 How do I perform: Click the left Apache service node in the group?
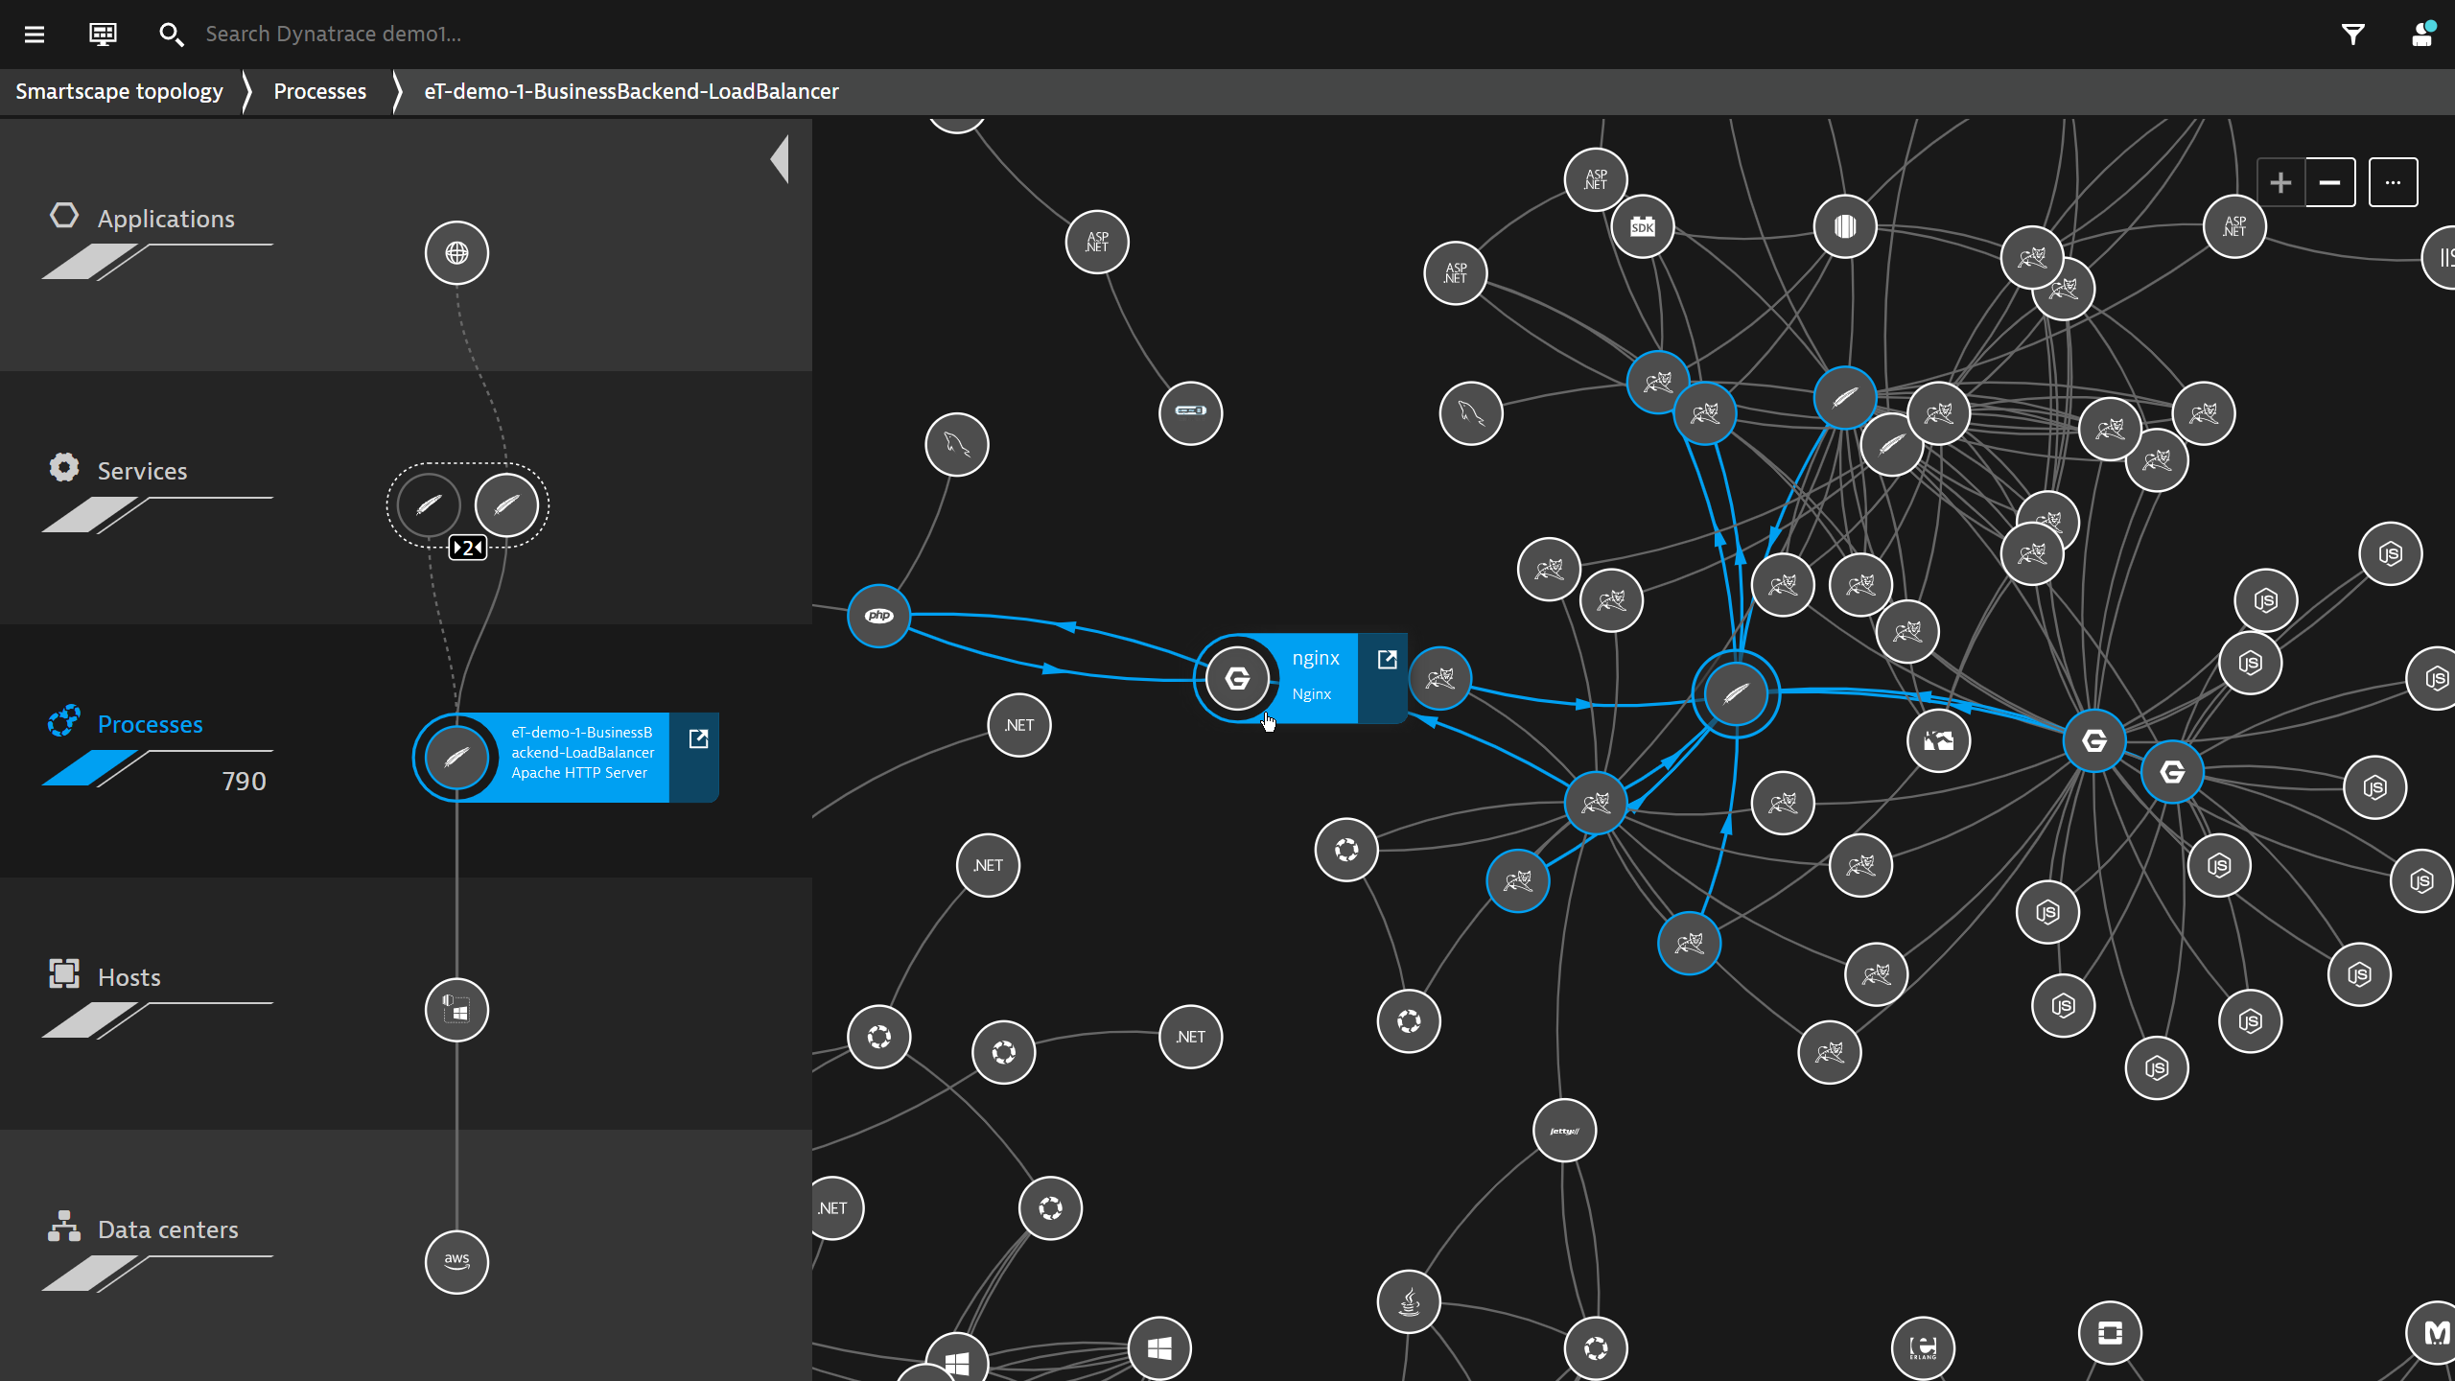(x=429, y=504)
